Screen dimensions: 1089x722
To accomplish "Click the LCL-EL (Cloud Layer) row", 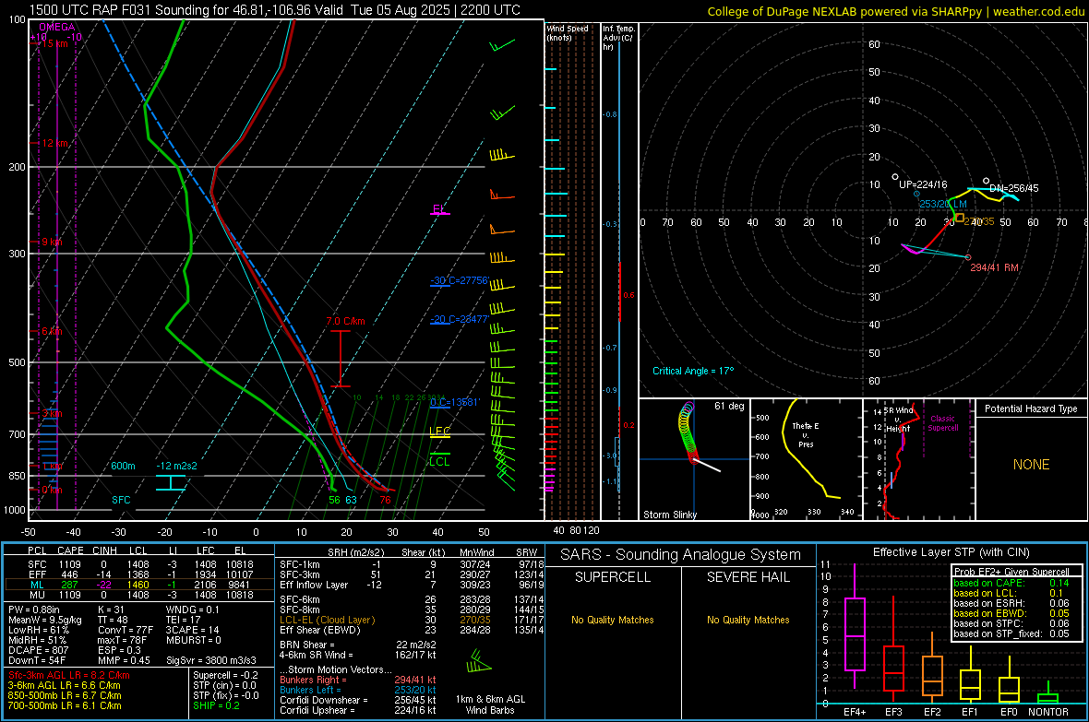I will (412, 620).
